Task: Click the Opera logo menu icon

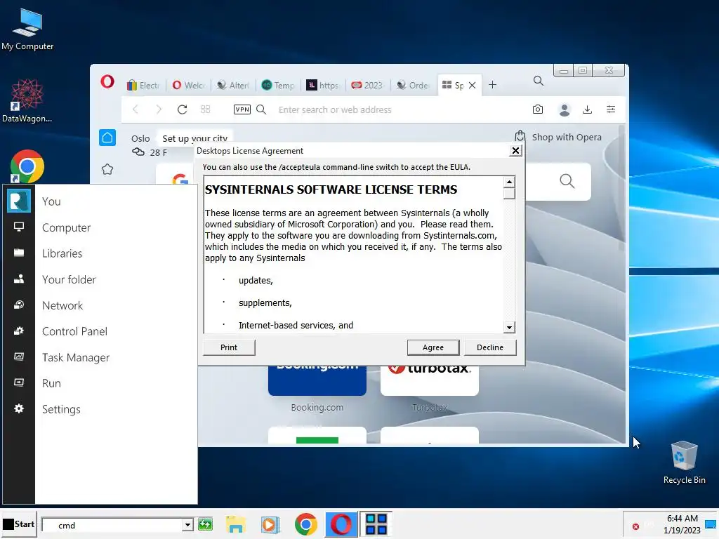Action: (107, 82)
